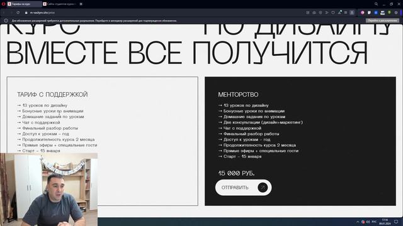Open a new browser tab with plus

pos(81,4)
